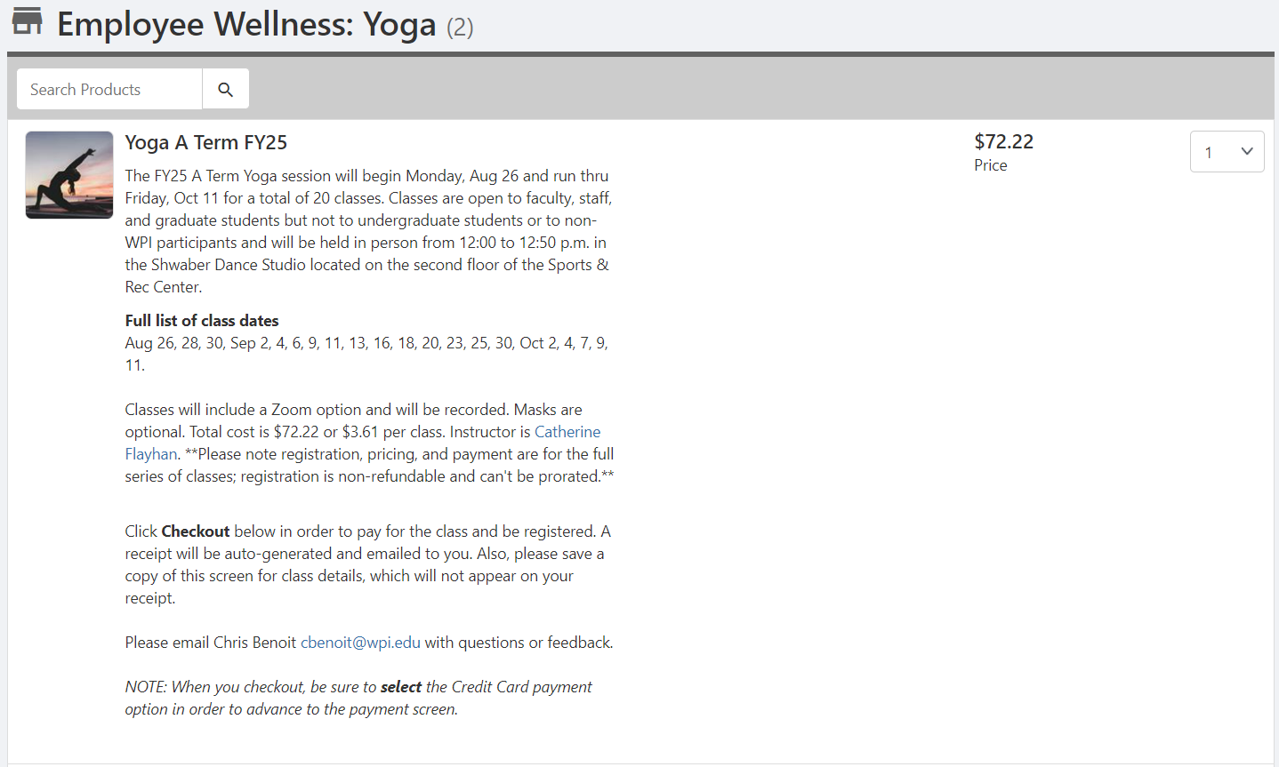Click the Price label under the amount
1279x767 pixels.
990,165
